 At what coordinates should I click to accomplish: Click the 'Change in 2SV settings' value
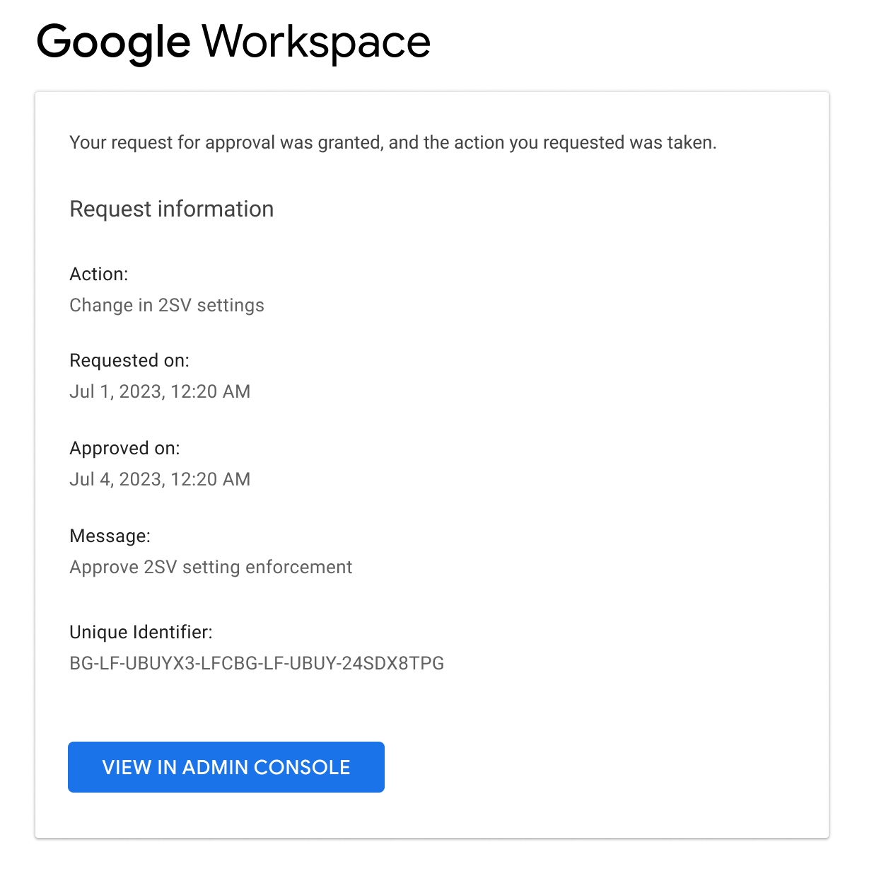point(167,305)
